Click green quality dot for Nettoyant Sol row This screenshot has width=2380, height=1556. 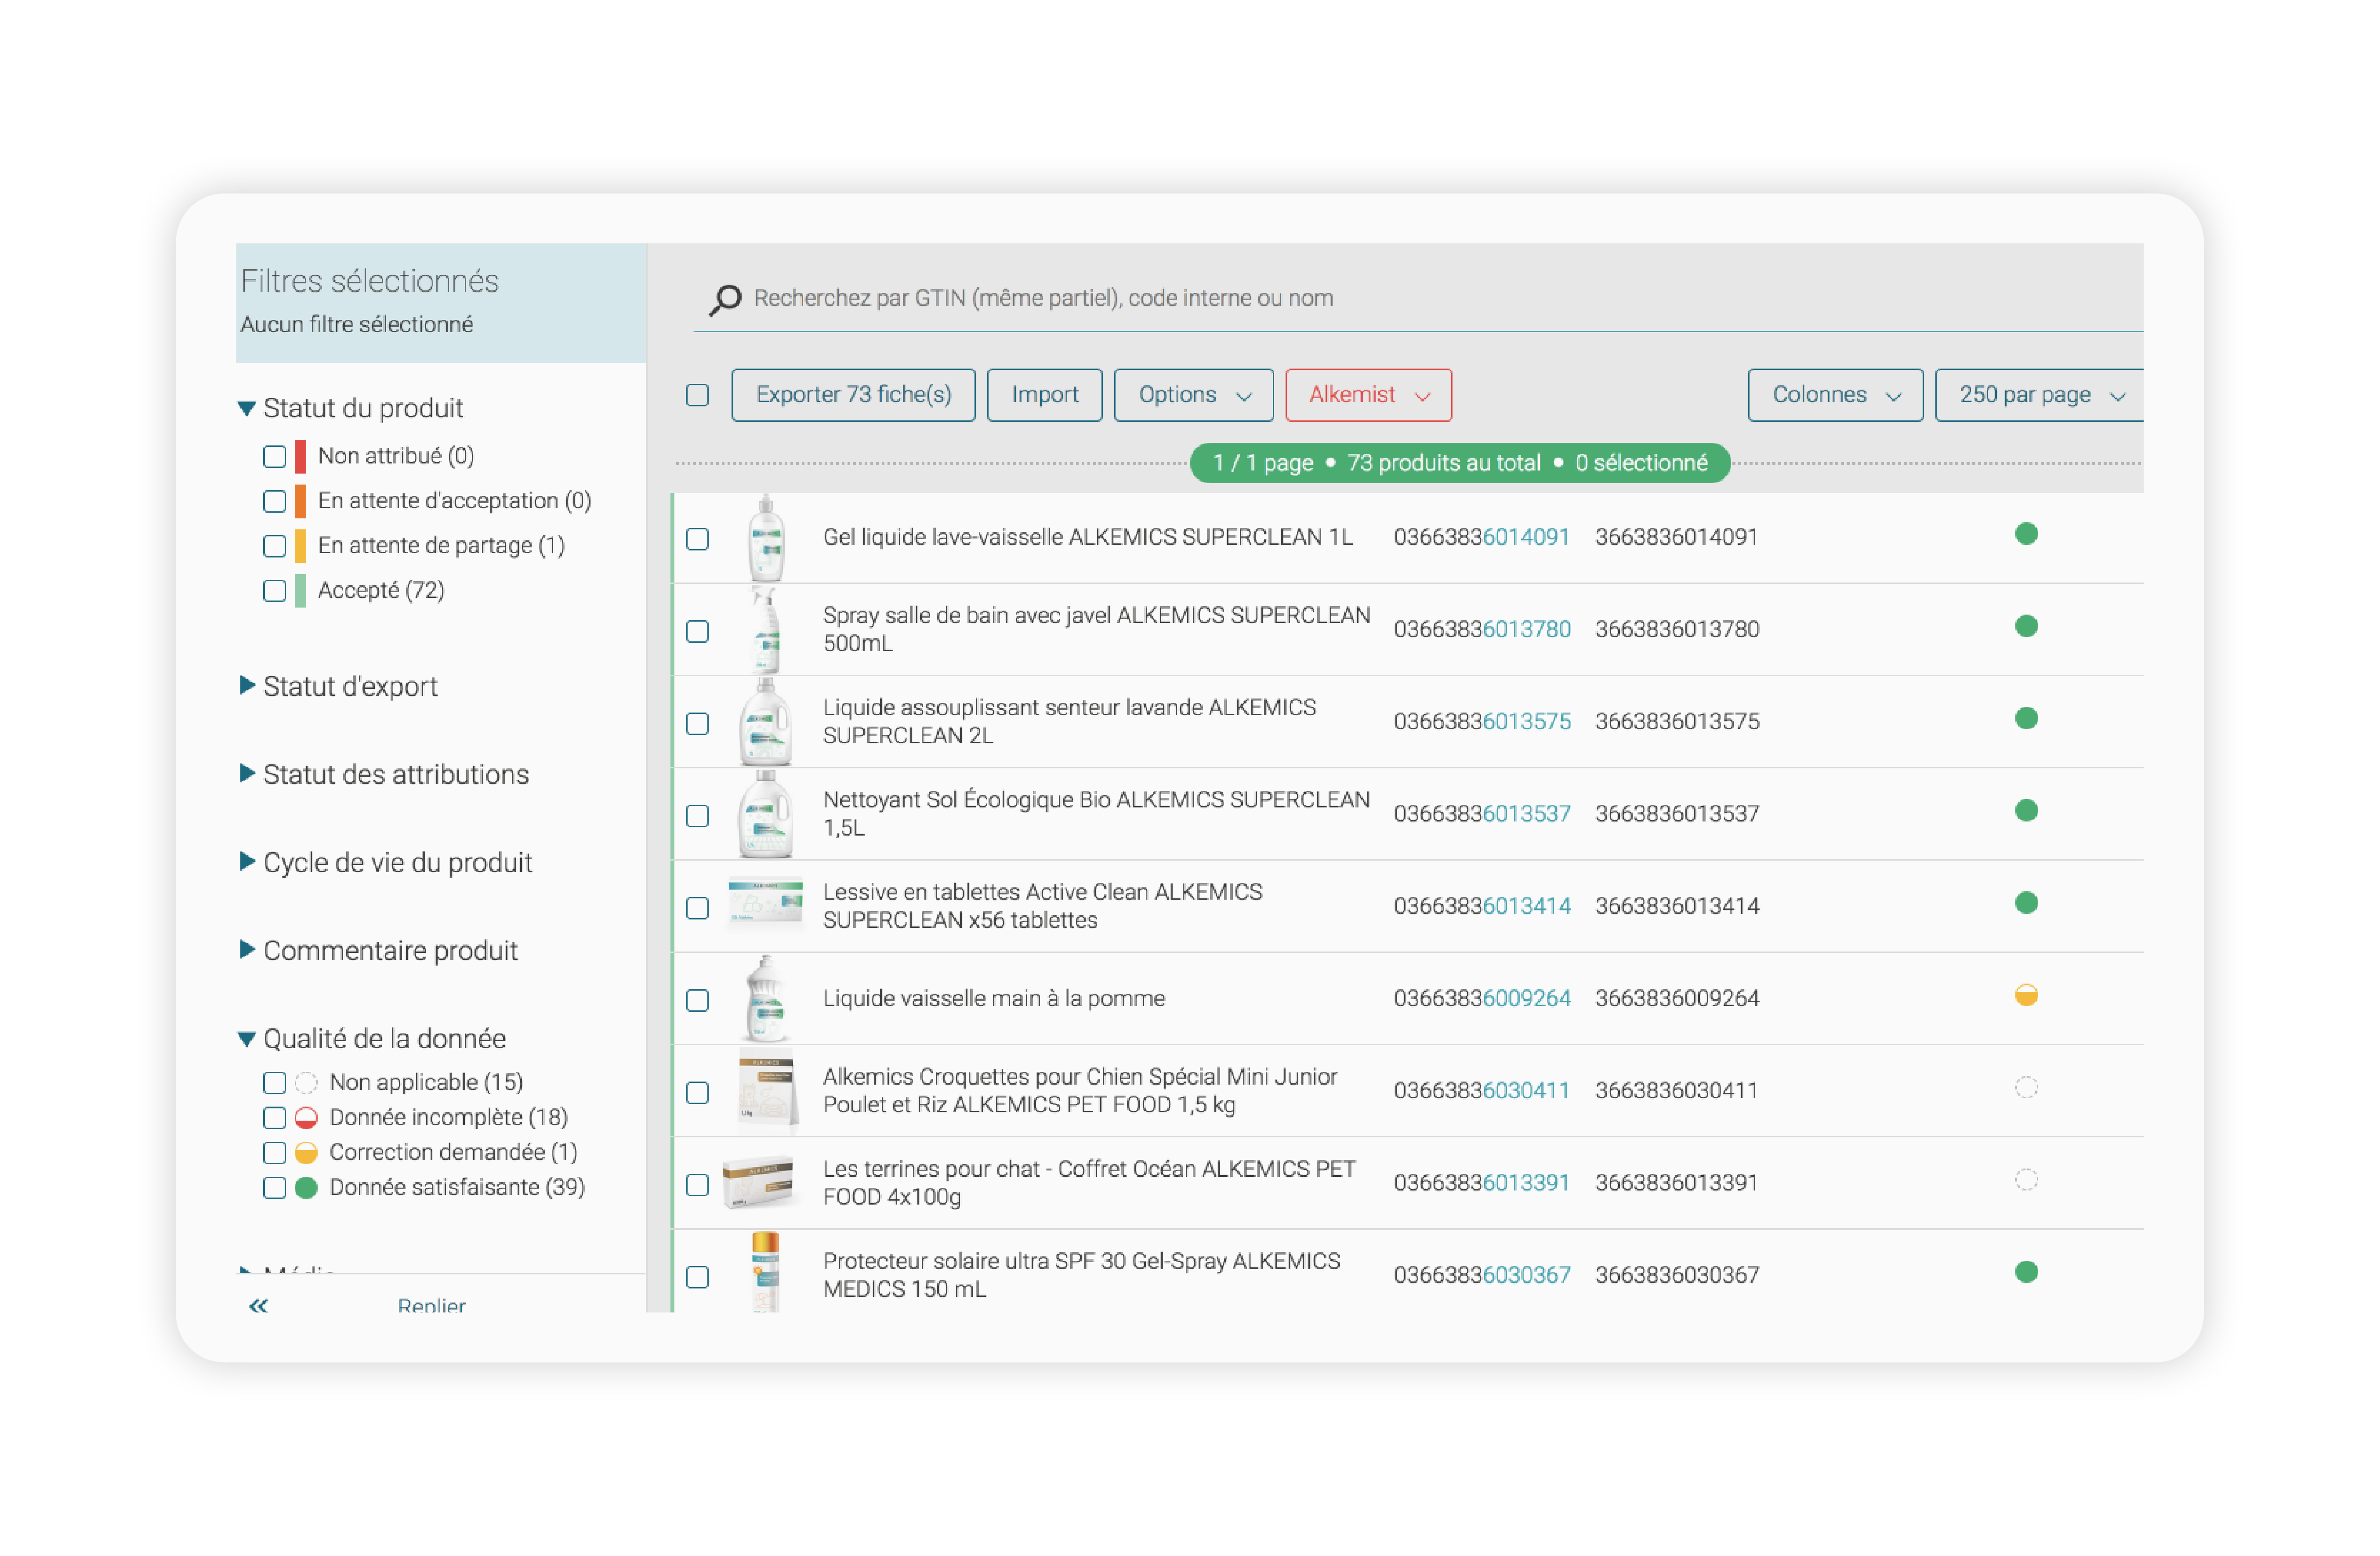[x=2026, y=811]
